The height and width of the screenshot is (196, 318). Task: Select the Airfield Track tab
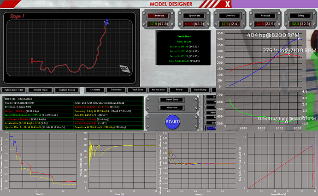click(40, 90)
